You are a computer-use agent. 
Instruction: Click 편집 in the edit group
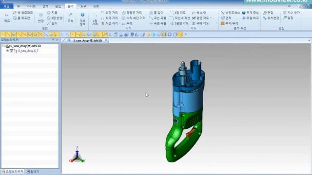pos(268,13)
